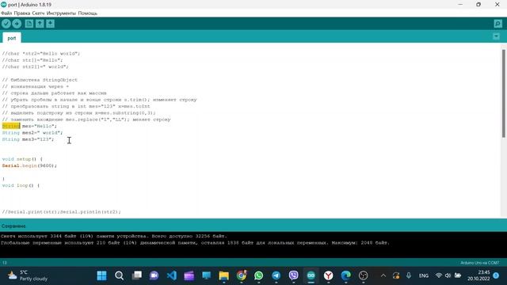Viewport: 507px width, 285px height.
Task: Switch input language via ENG indicator
Action: click(x=424, y=275)
